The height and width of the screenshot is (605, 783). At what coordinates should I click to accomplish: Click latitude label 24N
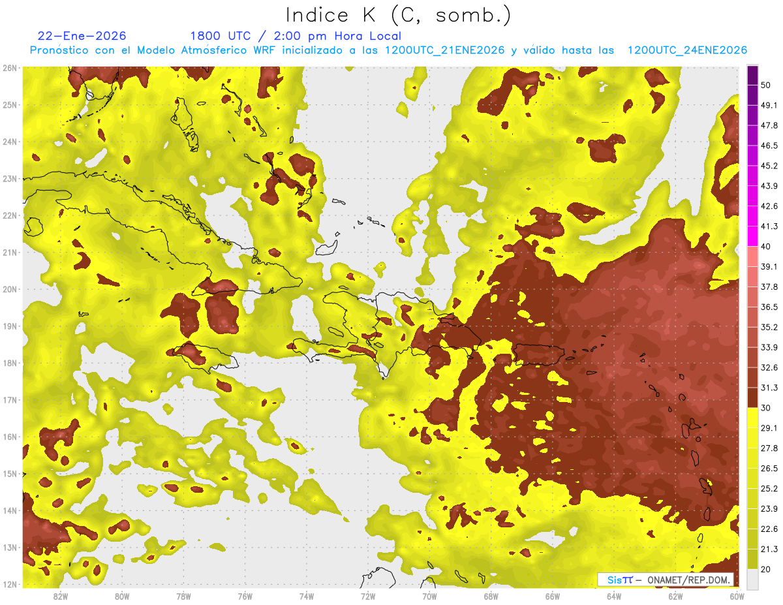point(10,142)
